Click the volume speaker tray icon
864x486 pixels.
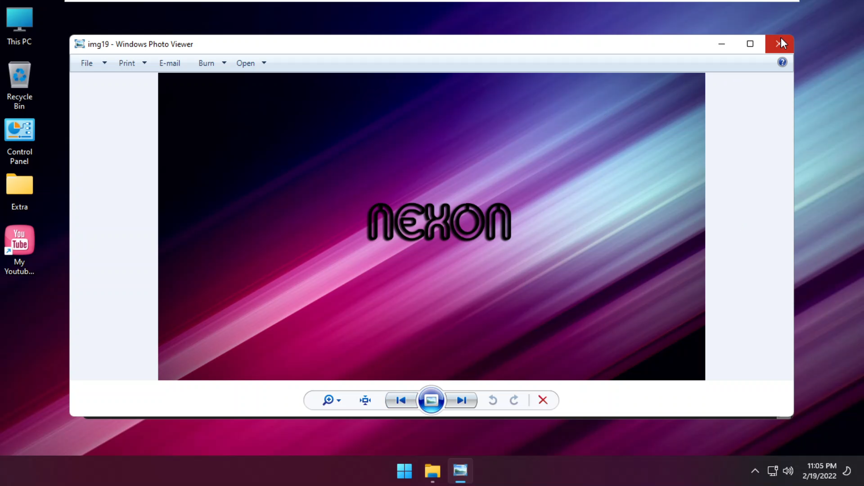tap(788, 471)
